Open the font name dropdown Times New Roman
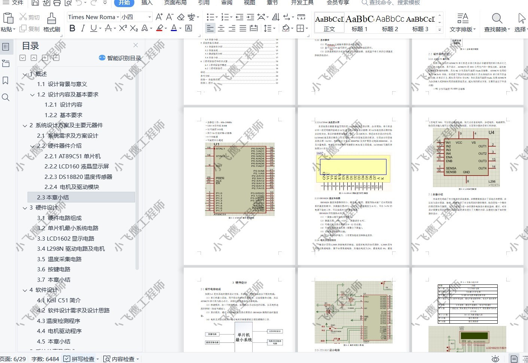Image resolution: width=528 pixels, height=363 pixels. tap(117, 17)
